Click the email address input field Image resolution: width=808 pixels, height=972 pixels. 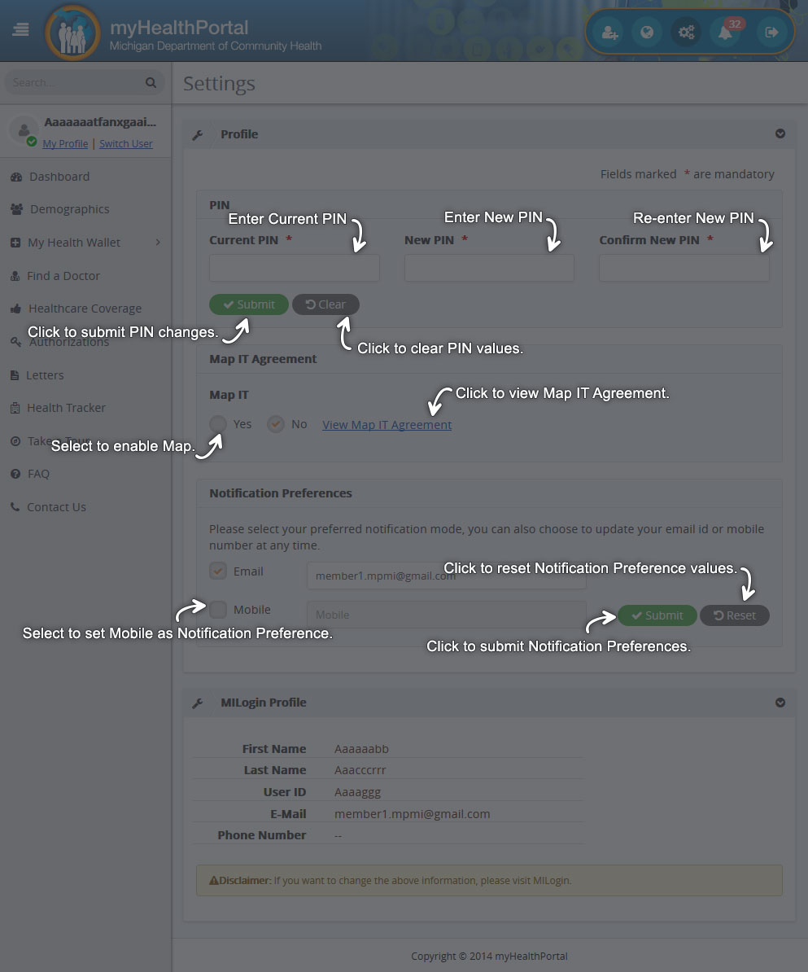coord(446,576)
